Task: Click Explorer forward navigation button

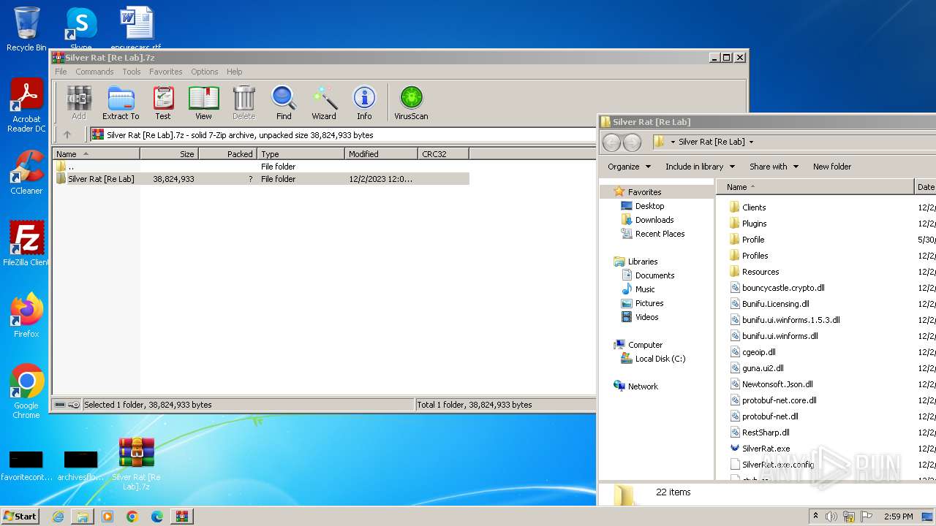Action: point(632,142)
